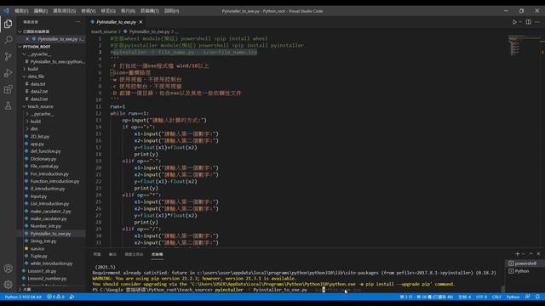This screenshot has height=306, width=545.
Task: Switch to the first (Problems) panel tab
Action: click(97, 254)
